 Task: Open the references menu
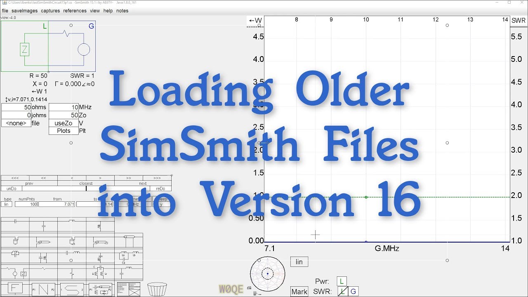[x=75, y=11]
